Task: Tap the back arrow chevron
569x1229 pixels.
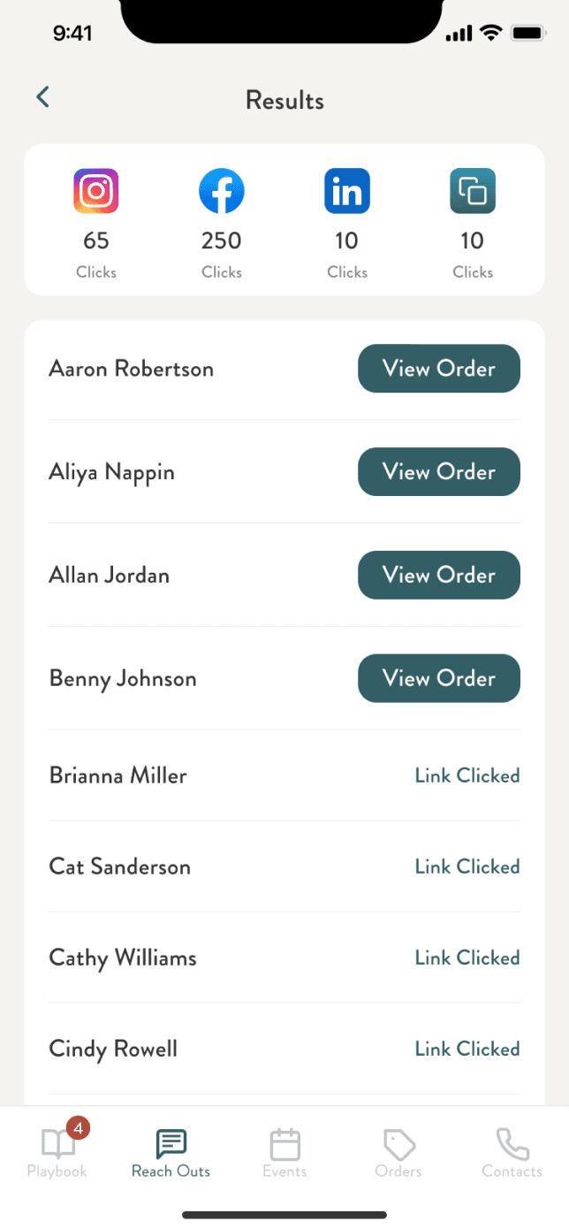Action: click(x=42, y=97)
